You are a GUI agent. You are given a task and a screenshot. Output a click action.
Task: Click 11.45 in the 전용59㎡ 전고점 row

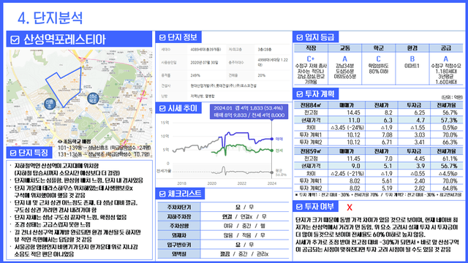click(353, 159)
